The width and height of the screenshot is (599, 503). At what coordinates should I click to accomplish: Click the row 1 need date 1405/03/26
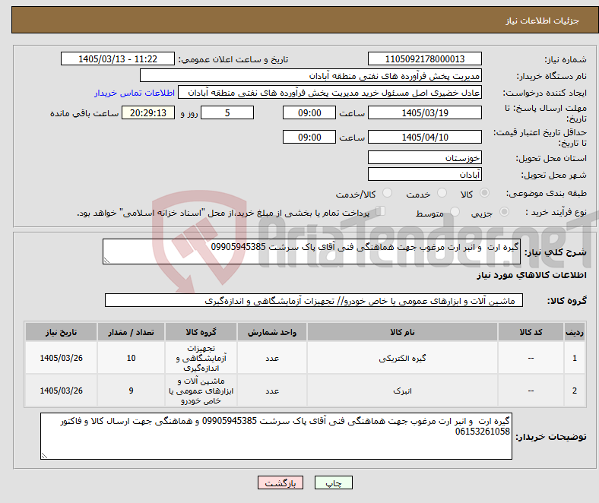(x=61, y=358)
